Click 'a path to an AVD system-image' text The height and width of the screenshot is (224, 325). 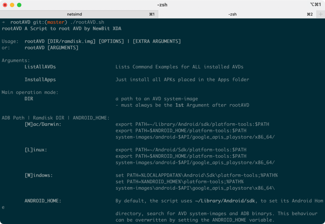pyautogui.click(x=157, y=99)
